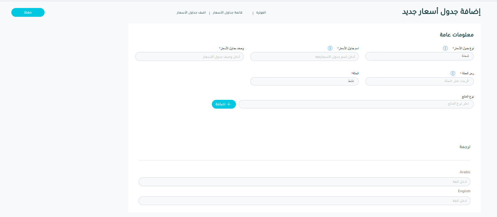Focus the اسم جداول الأسعار name input
Image resolution: width=497 pixels, height=217 pixels.
click(x=304, y=57)
